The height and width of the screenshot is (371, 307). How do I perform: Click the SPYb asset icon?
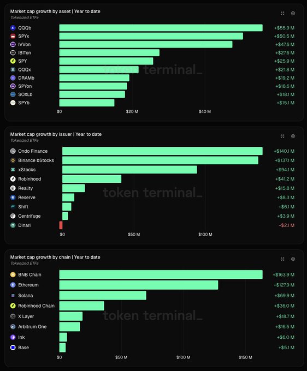tap(13, 103)
